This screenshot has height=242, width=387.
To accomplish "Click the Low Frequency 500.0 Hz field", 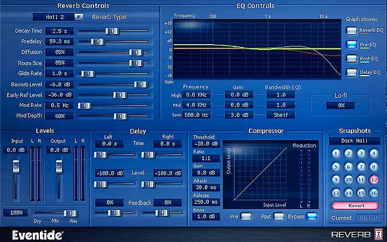I will 196,115.
